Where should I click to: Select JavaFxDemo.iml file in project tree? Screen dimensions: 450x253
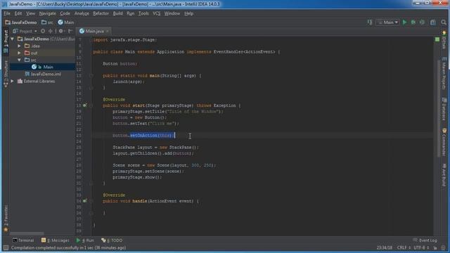pos(42,74)
